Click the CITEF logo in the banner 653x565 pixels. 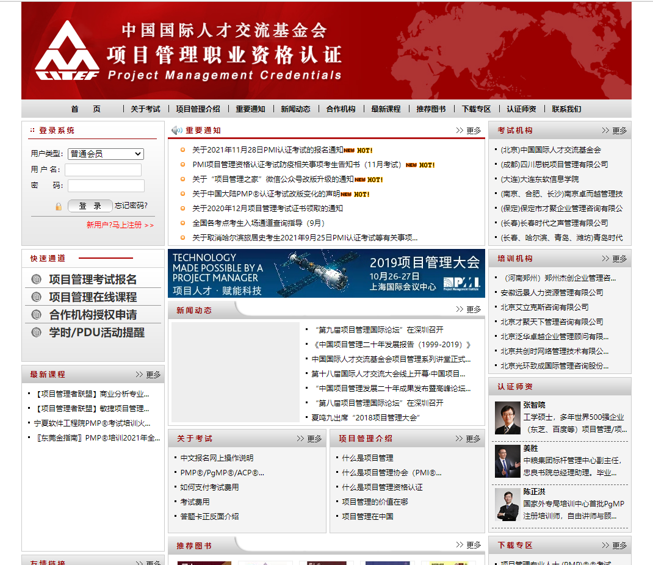(x=67, y=51)
